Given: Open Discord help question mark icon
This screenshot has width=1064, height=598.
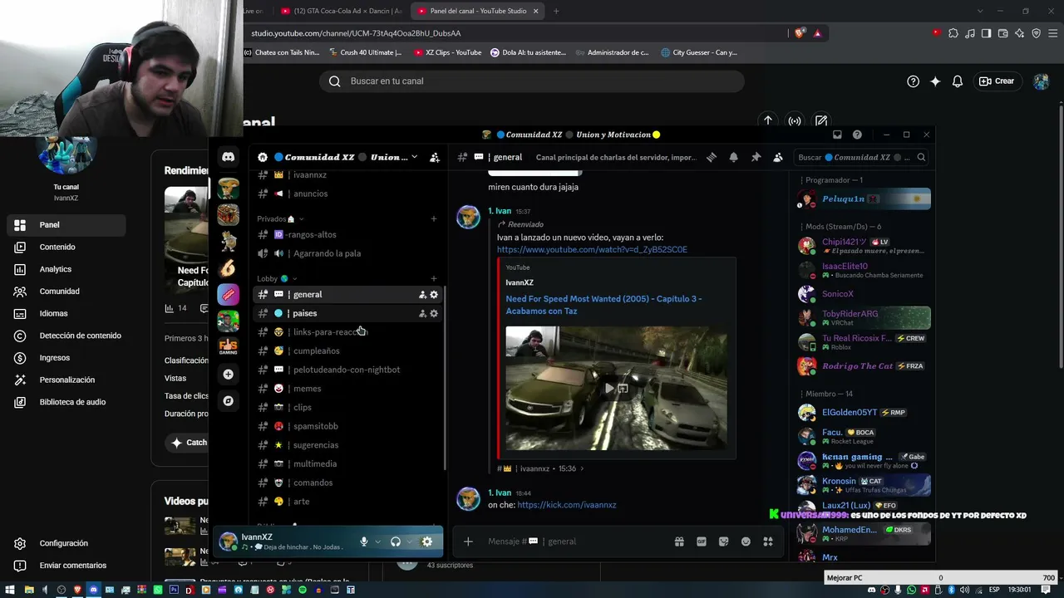Looking at the screenshot, I should click(x=857, y=135).
